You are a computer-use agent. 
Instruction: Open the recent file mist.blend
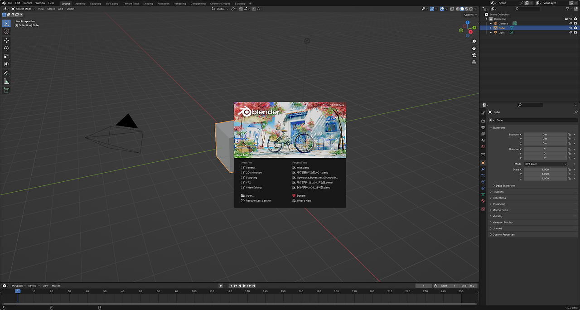tap(303, 168)
